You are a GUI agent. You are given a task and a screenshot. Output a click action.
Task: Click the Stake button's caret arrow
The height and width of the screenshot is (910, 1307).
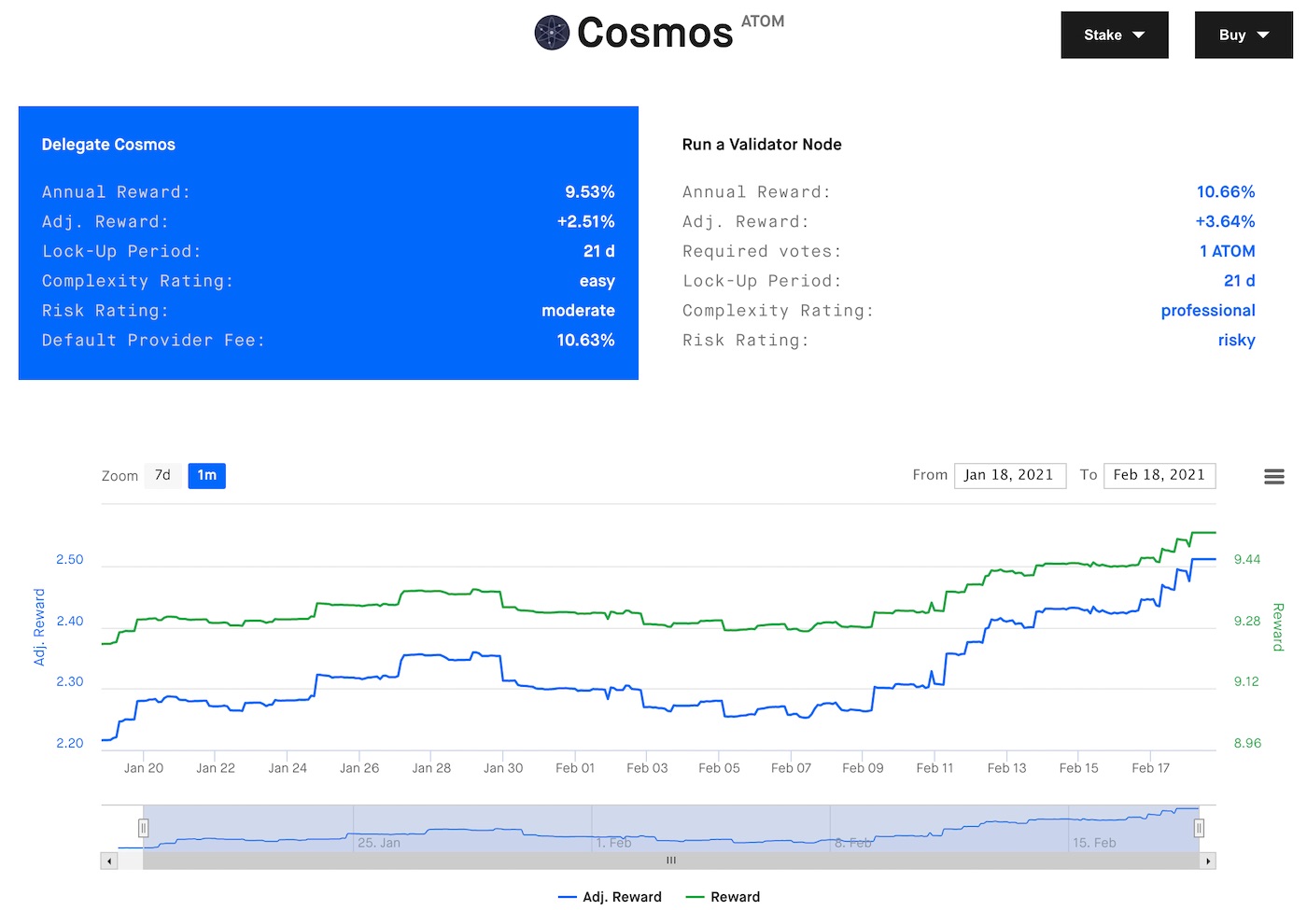point(1138,35)
